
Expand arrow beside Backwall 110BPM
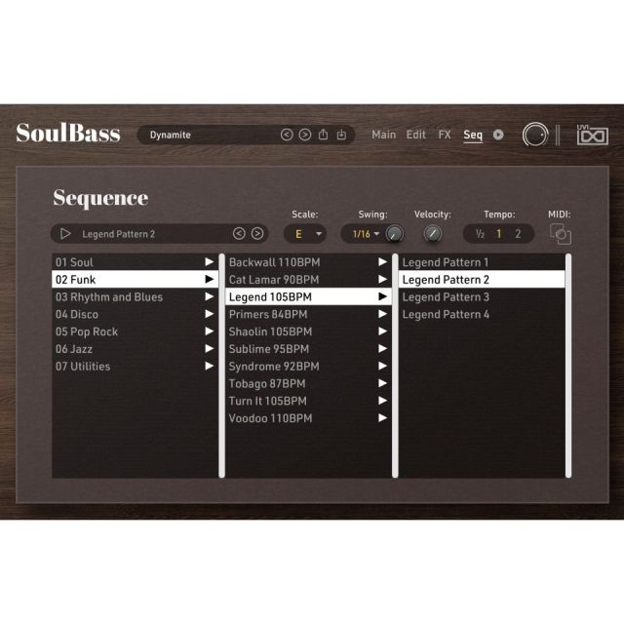coord(383,262)
